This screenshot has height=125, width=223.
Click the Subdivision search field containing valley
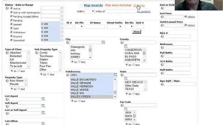click(x=92, y=75)
